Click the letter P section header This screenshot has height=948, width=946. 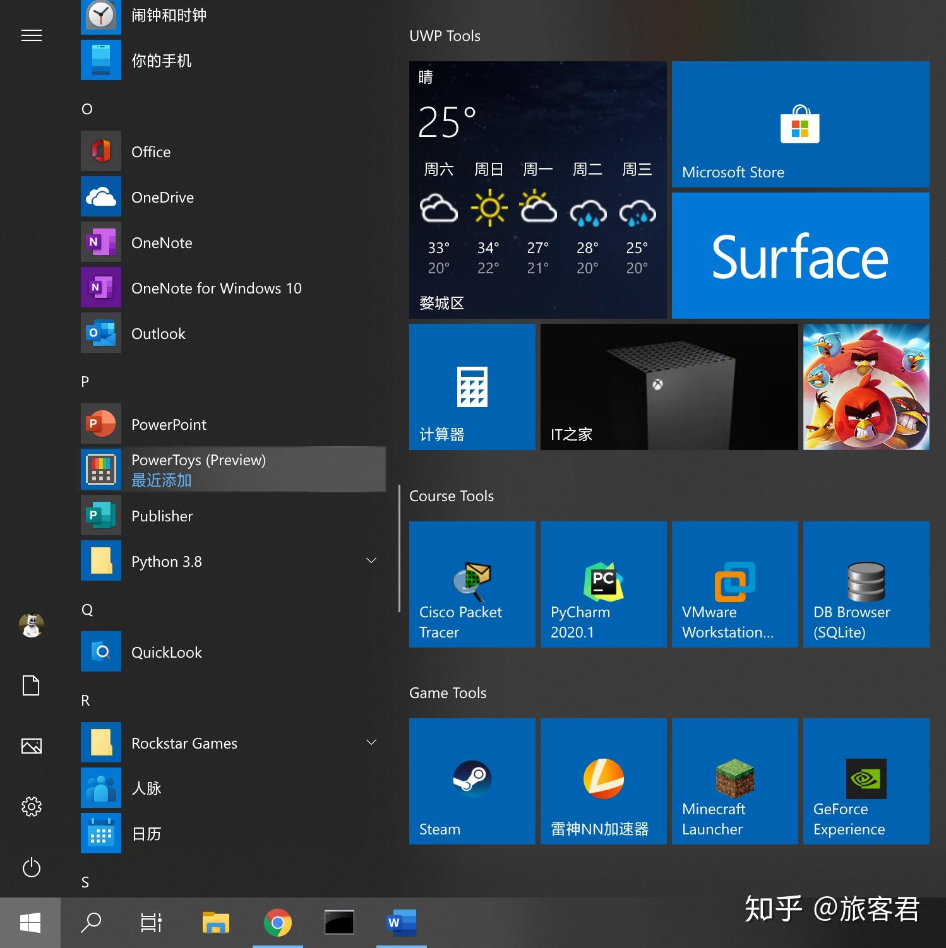[x=85, y=381]
